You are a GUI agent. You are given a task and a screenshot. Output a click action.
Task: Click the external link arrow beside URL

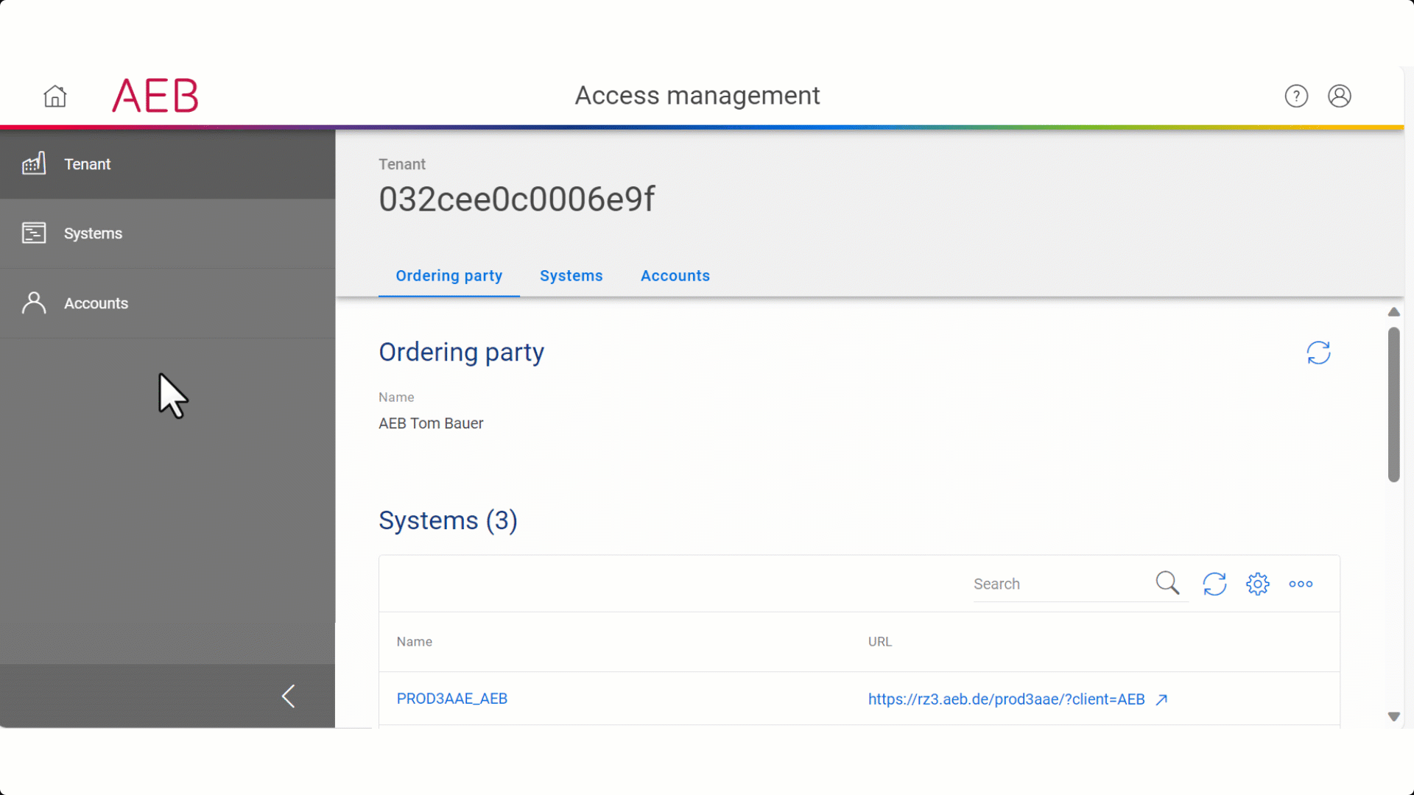(x=1161, y=699)
